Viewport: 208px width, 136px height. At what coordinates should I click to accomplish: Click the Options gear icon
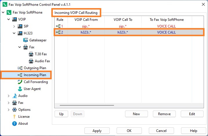coord(14,110)
